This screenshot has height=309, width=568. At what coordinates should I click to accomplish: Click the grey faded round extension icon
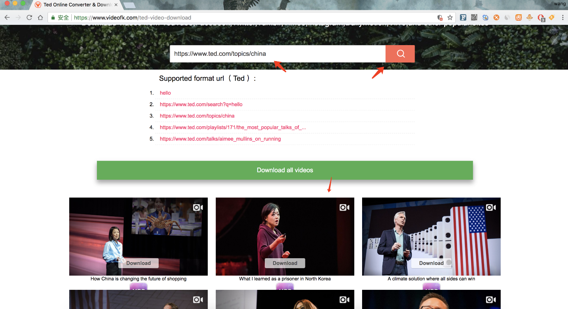point(507,17)
